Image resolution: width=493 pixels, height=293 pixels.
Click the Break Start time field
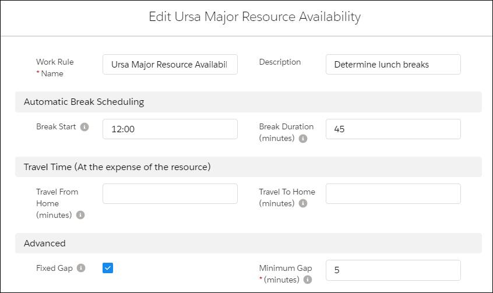click(170, 129)
